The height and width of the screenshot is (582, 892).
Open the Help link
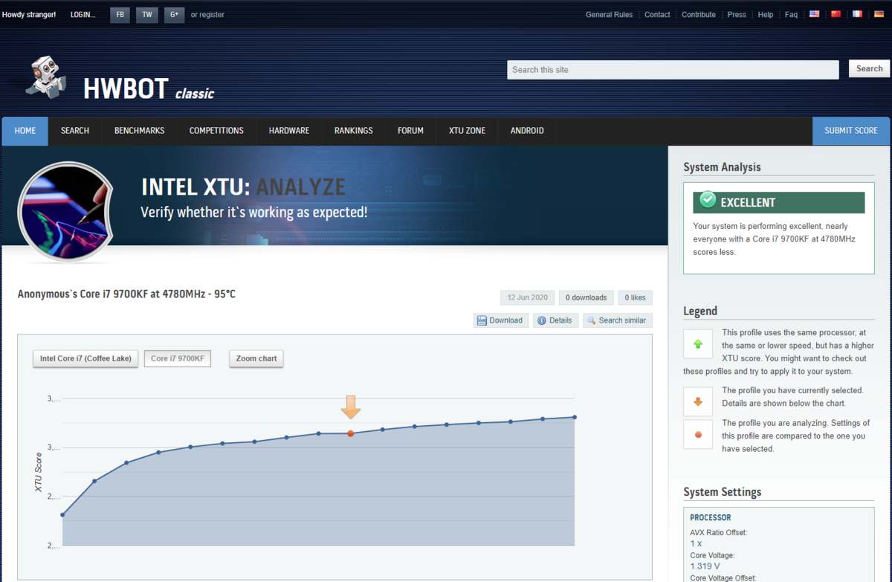765,14
